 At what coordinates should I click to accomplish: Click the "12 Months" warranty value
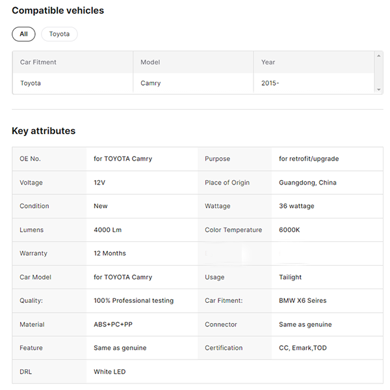click(x=110, y=253)
